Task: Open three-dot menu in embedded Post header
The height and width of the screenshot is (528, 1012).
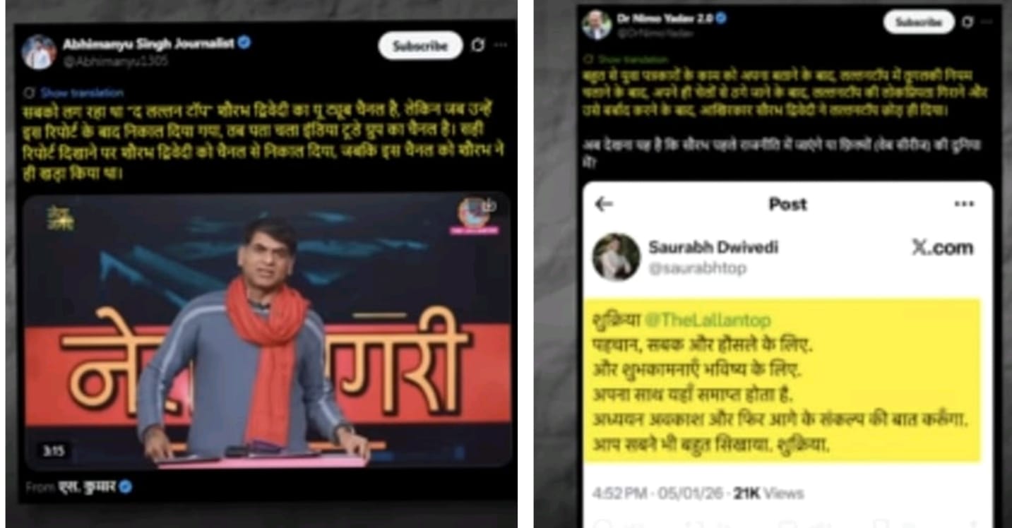Action: (964, 205)
